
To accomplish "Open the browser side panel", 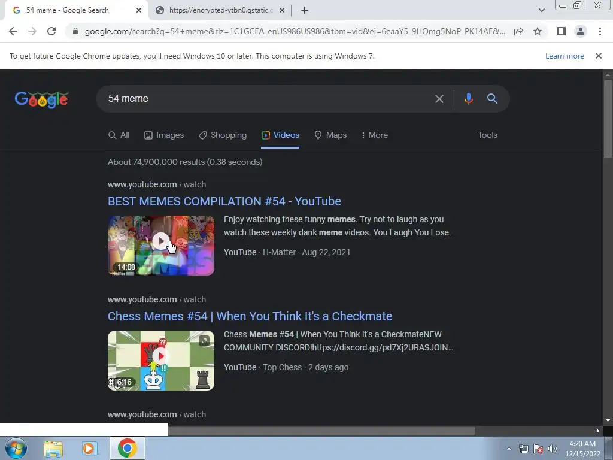I will (x=562, y=31).
